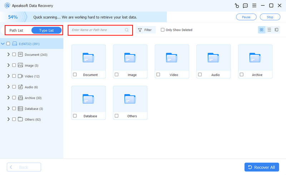This screenshot has width=286, height=175.
Task: Check the Image (5) tree checkbox
Action: point(14,65)
